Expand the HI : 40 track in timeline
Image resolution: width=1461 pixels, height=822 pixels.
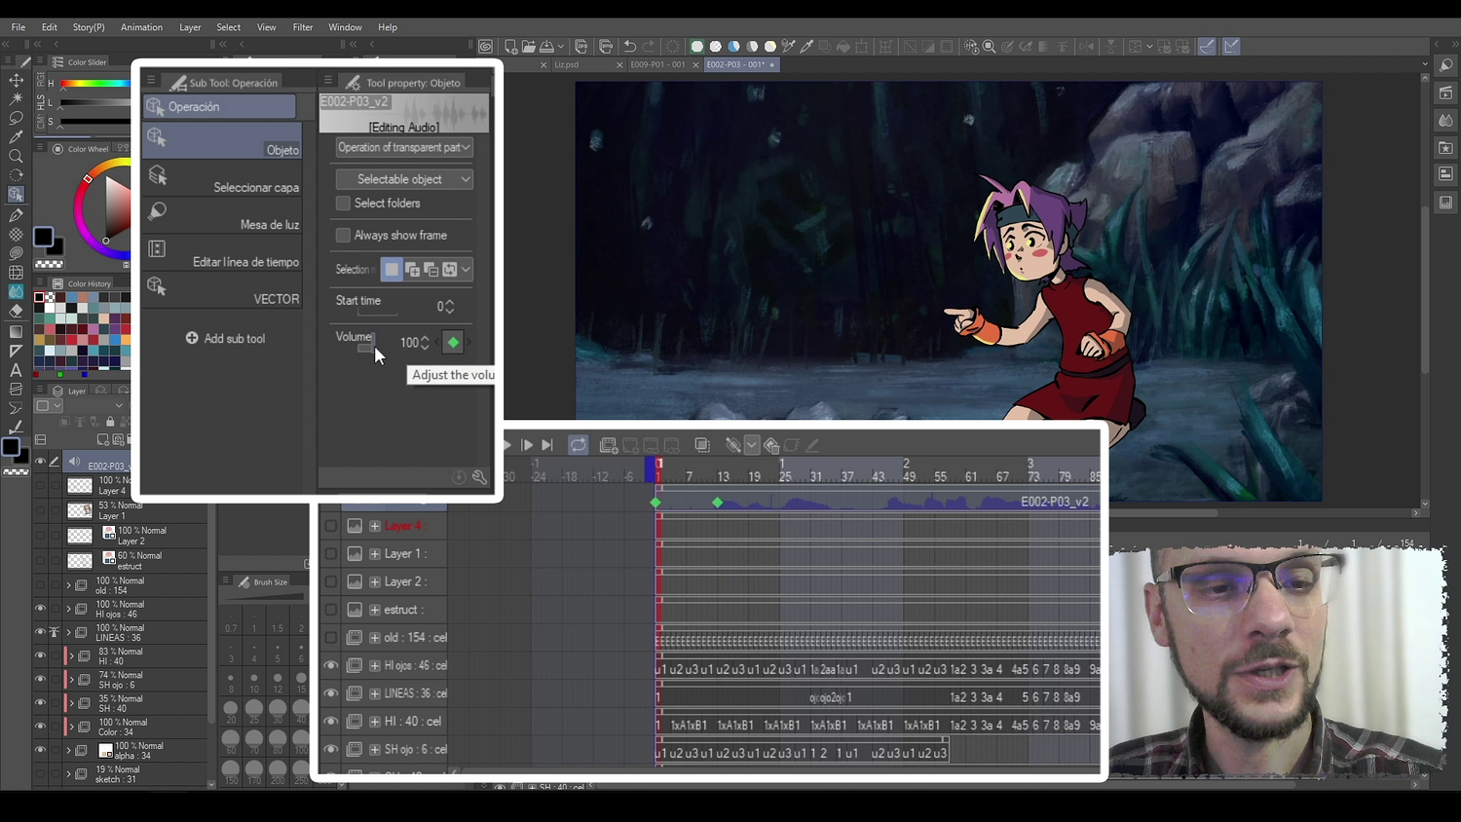pos(375,722)
